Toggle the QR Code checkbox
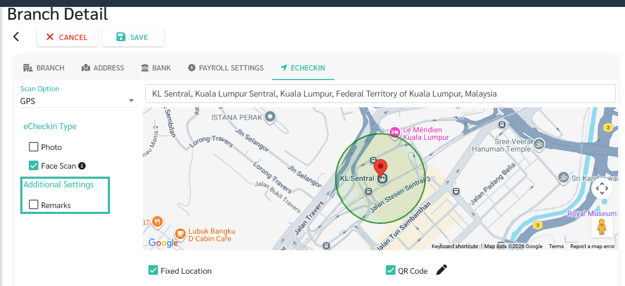 click(391, 271)
